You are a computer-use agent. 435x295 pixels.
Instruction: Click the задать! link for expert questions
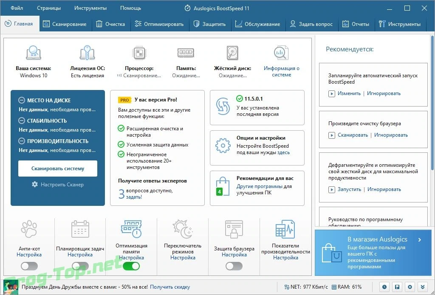tap(134, 197)
